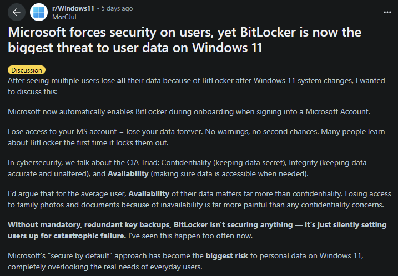The width and height of the screenshot is (398, 276).
Task: Visit the r/Windows11 community link
Action: tap(73, 8)
